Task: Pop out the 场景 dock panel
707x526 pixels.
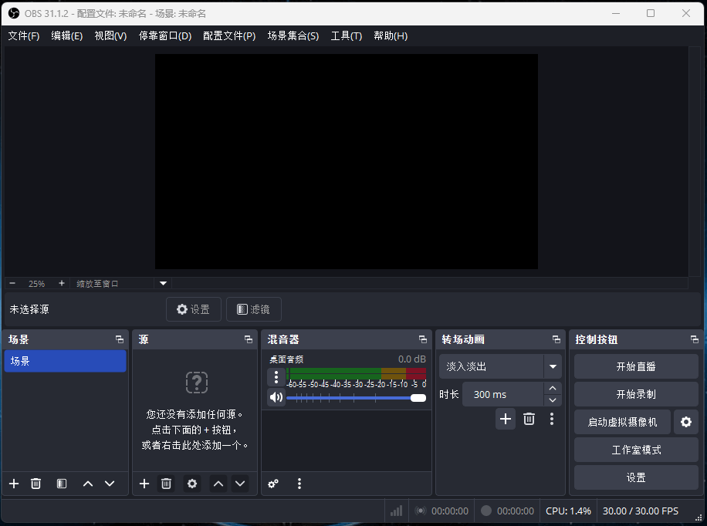Action: 120,339
